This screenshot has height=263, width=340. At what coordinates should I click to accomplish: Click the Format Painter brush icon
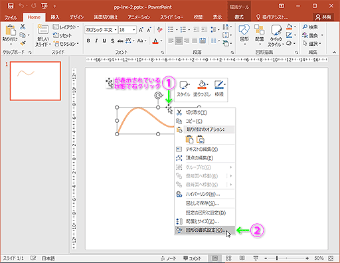click(x=23, y=43)
